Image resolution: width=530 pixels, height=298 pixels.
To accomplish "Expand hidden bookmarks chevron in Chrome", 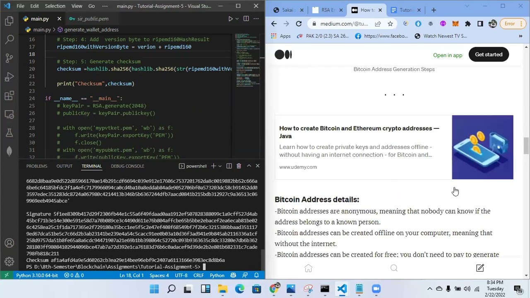I will [520, 36].
